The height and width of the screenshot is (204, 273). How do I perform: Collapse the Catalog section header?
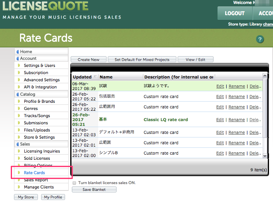18,94
